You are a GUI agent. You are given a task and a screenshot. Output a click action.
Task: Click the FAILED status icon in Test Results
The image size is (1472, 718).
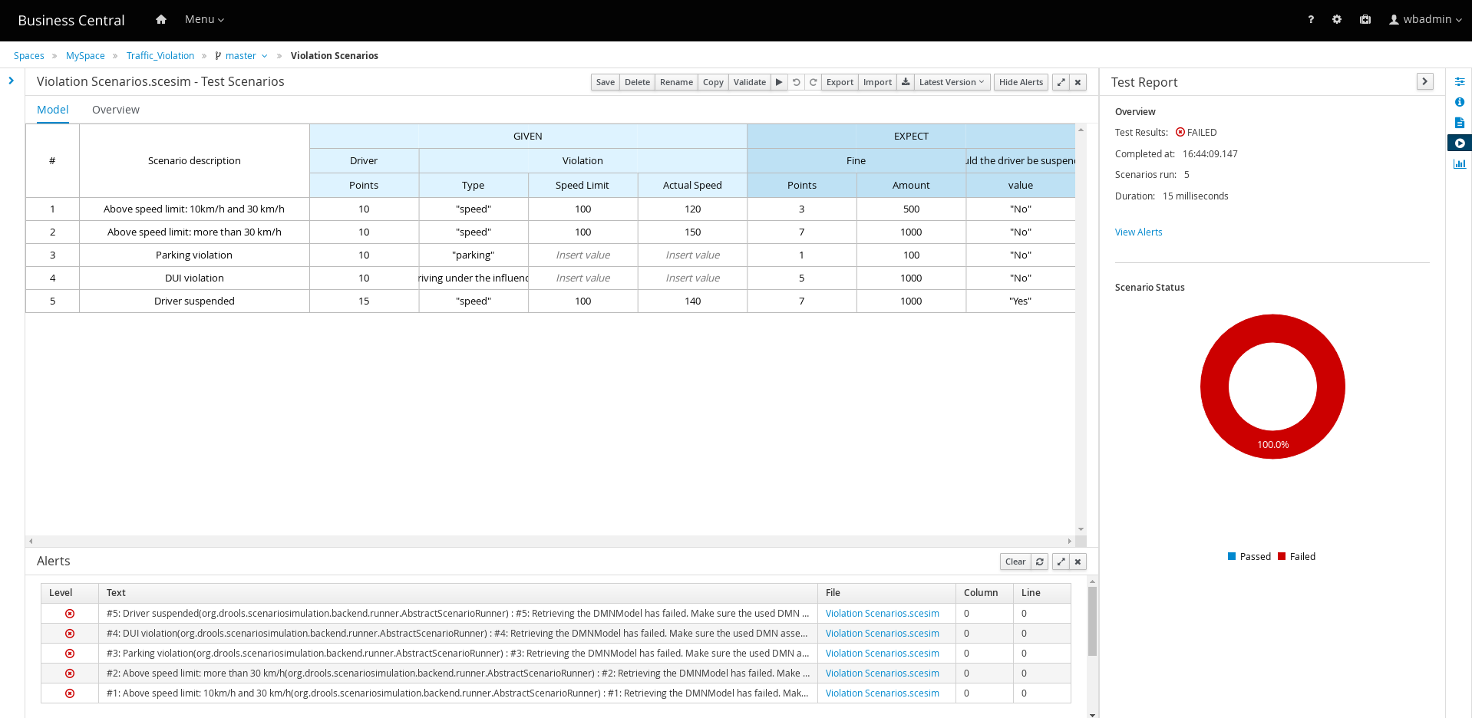click(1180, 133)
